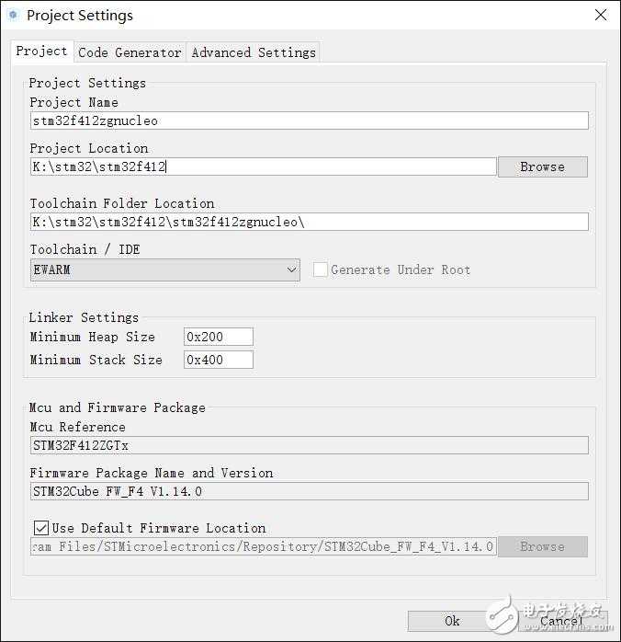Click the Minimum Stack Size field
The height and width of the screenshot is (642, 621).
(219, 360)
